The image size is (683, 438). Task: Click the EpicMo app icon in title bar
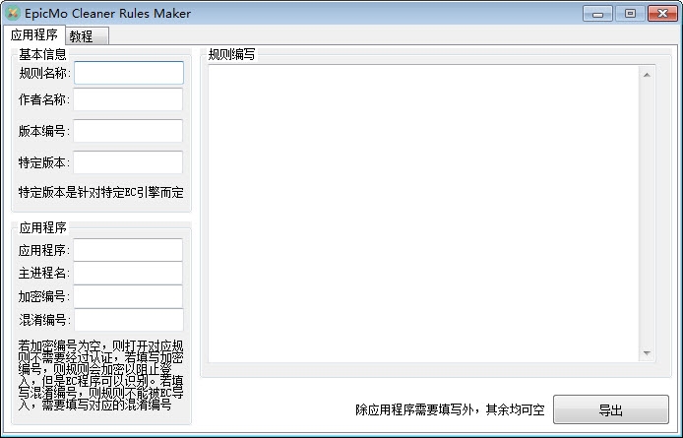point(12,13)
